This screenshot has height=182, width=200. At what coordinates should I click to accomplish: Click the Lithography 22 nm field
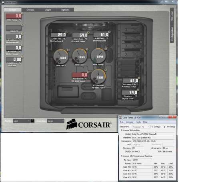click(x=168, y=148)
